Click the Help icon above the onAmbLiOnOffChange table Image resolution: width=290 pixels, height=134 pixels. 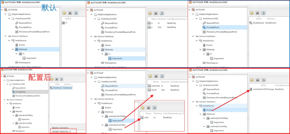tap(263, 80)
